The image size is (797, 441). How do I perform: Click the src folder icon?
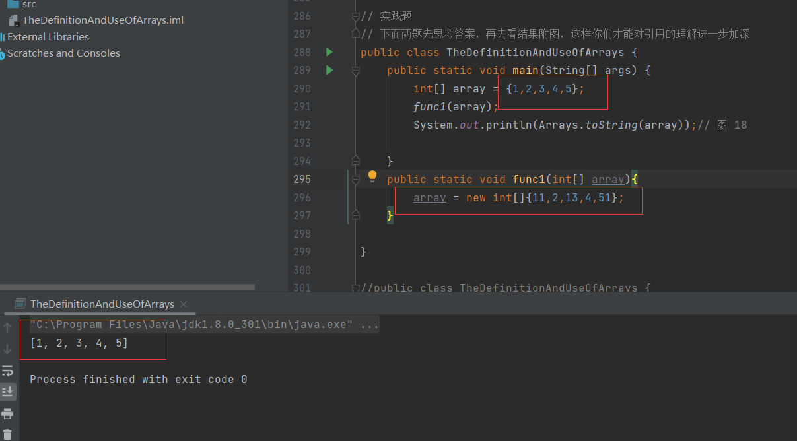click(x=13, y=4)
